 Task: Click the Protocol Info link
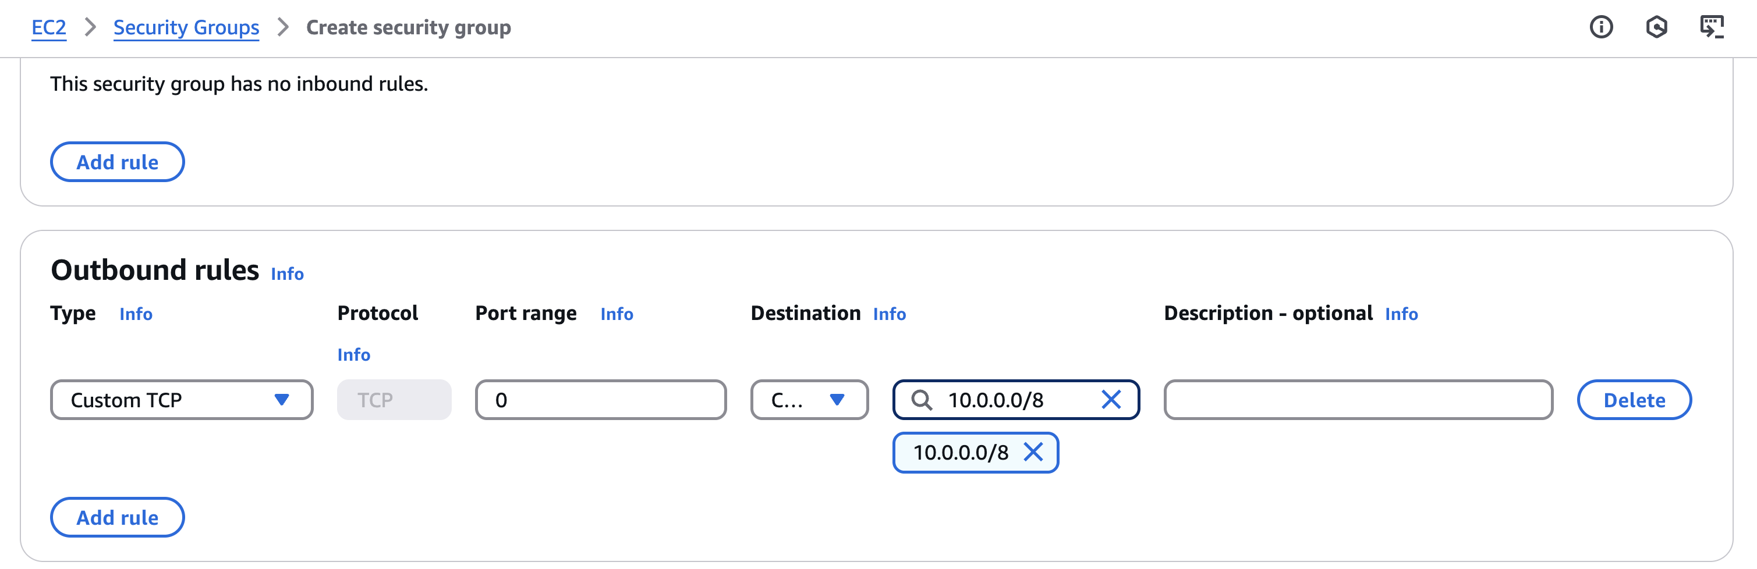(x=353, y=354)
